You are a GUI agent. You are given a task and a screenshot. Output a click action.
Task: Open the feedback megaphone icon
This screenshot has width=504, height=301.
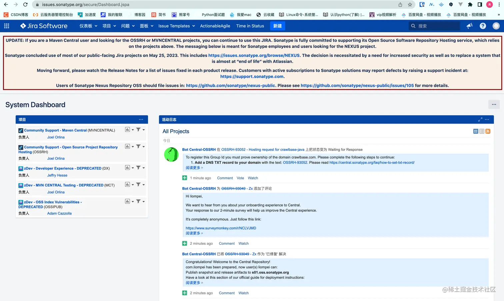point(470,26)
